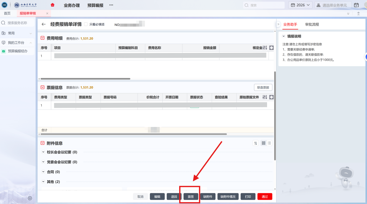Open the 预算编报 top menu
Screen dimensions: 367x204
click(96, 5)
